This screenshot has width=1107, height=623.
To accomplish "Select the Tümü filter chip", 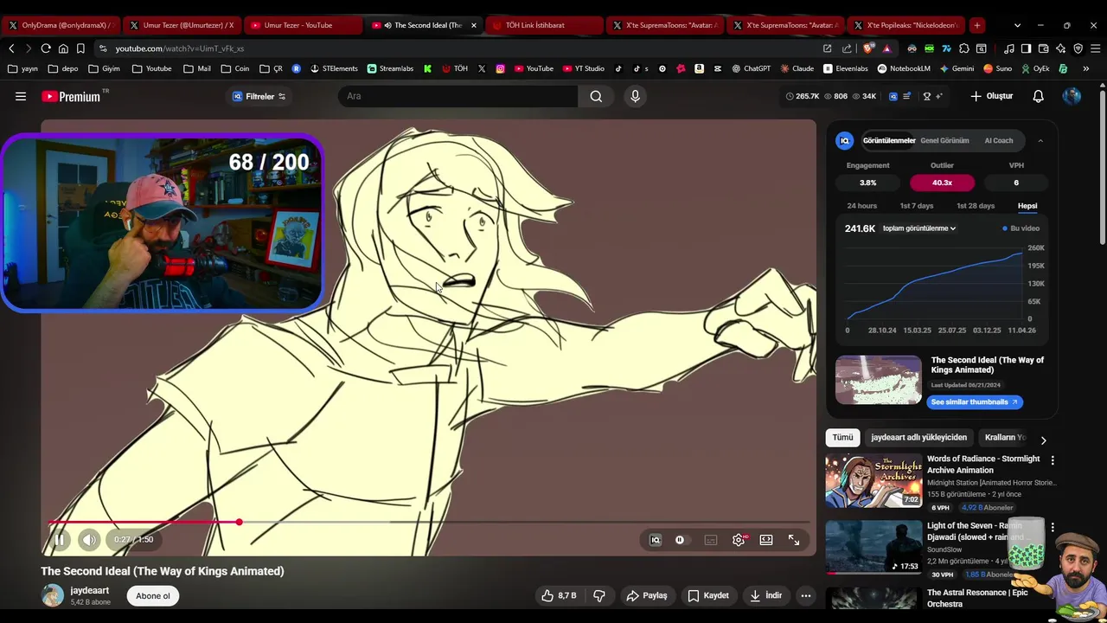I will point(843,438).
